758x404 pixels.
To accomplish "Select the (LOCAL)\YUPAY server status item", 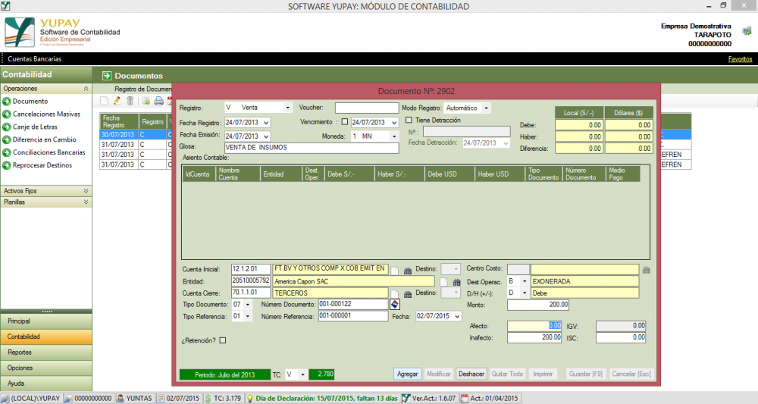I will click(31, 399).
